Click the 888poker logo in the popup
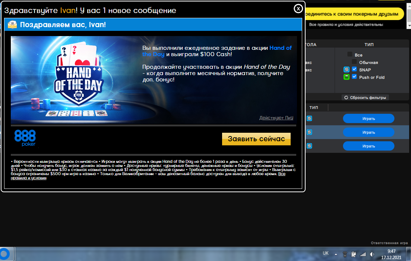Screen dimensions: 411x261 click(x=25, y=138)
